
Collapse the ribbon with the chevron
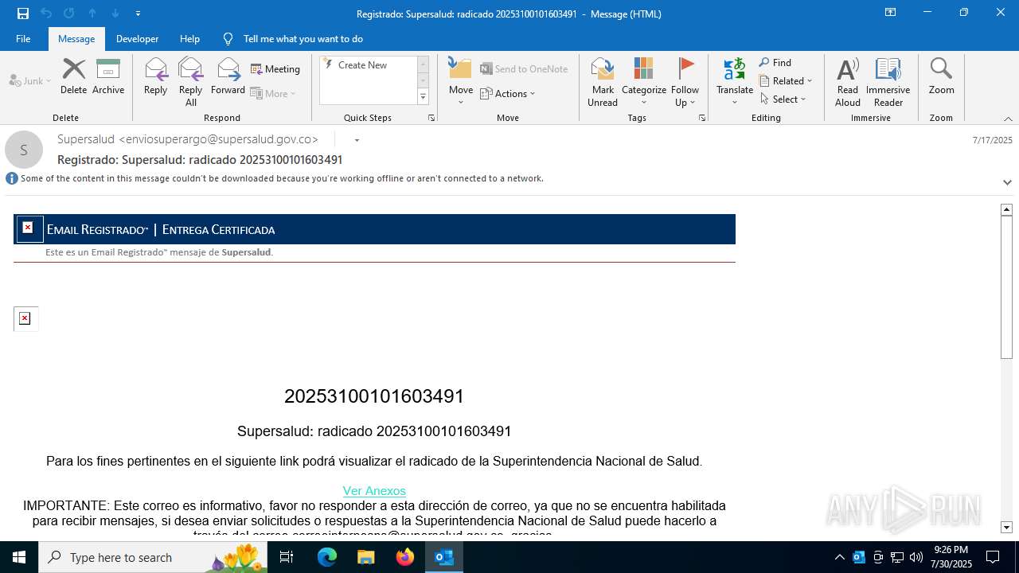(1008, 119)
